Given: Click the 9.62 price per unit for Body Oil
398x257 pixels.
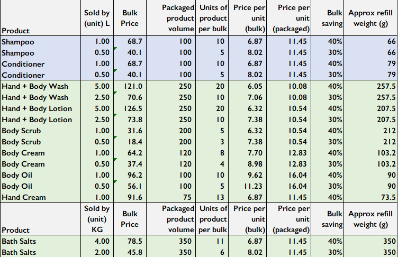Looking at the screenshot, I should pos(249,175).
